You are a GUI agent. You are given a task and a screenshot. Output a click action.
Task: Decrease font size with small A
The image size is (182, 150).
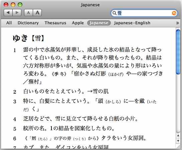tap(28, 13)
